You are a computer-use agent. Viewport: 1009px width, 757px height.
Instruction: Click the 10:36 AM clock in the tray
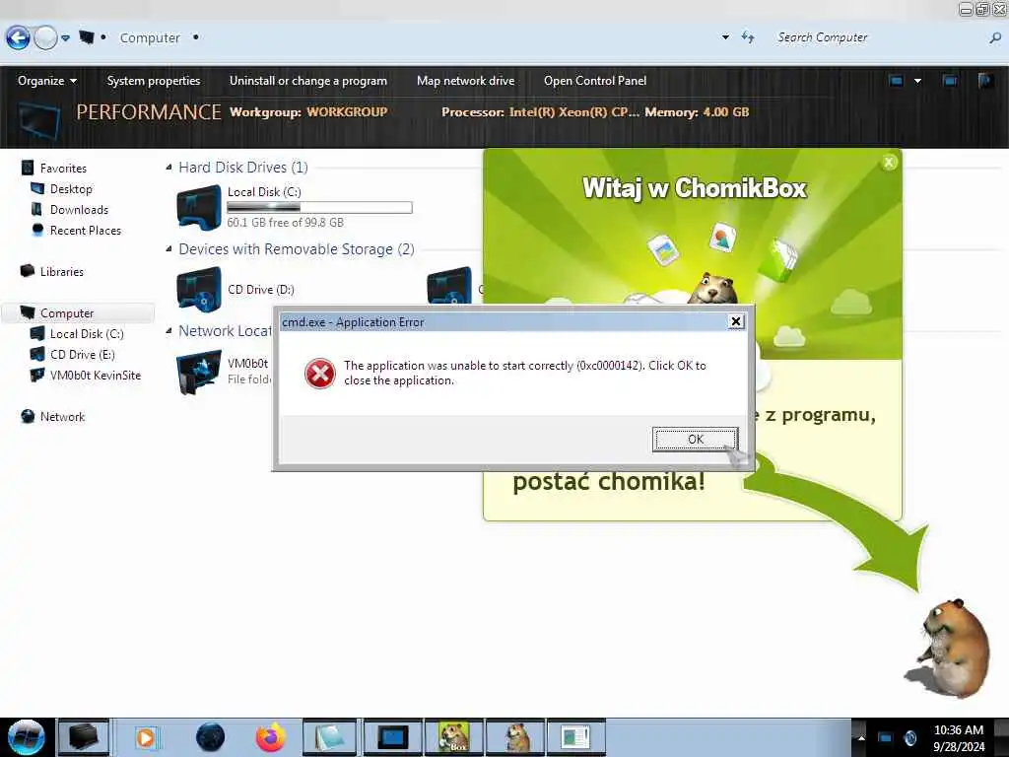point(959,730)
